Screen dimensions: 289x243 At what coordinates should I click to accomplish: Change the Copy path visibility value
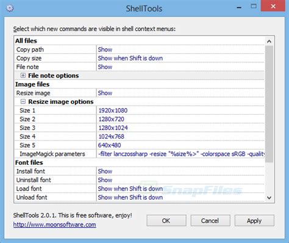[x=180, y=49]
